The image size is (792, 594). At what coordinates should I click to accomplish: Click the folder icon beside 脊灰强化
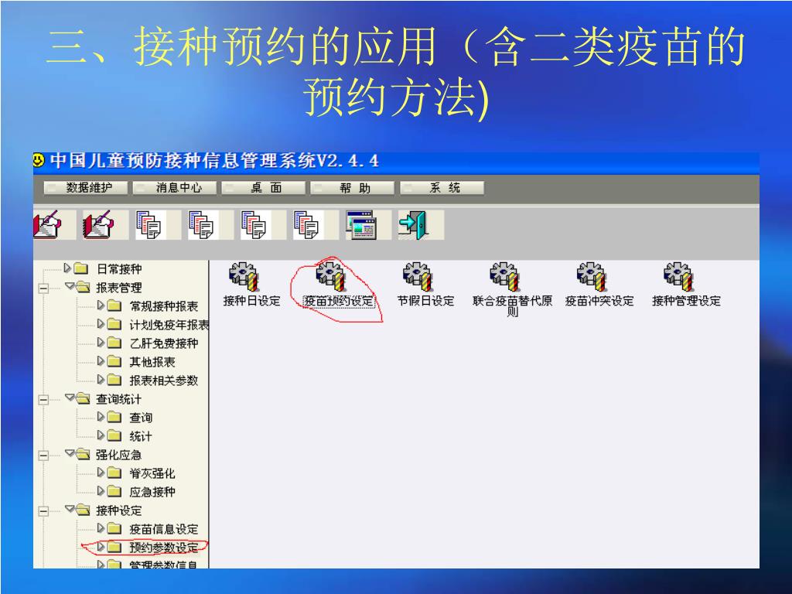point(114,473)
